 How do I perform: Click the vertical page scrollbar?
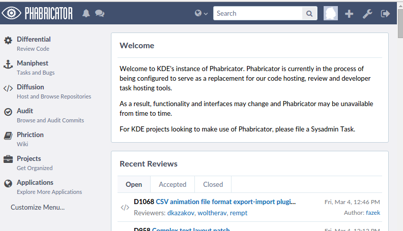coord(399,127)
